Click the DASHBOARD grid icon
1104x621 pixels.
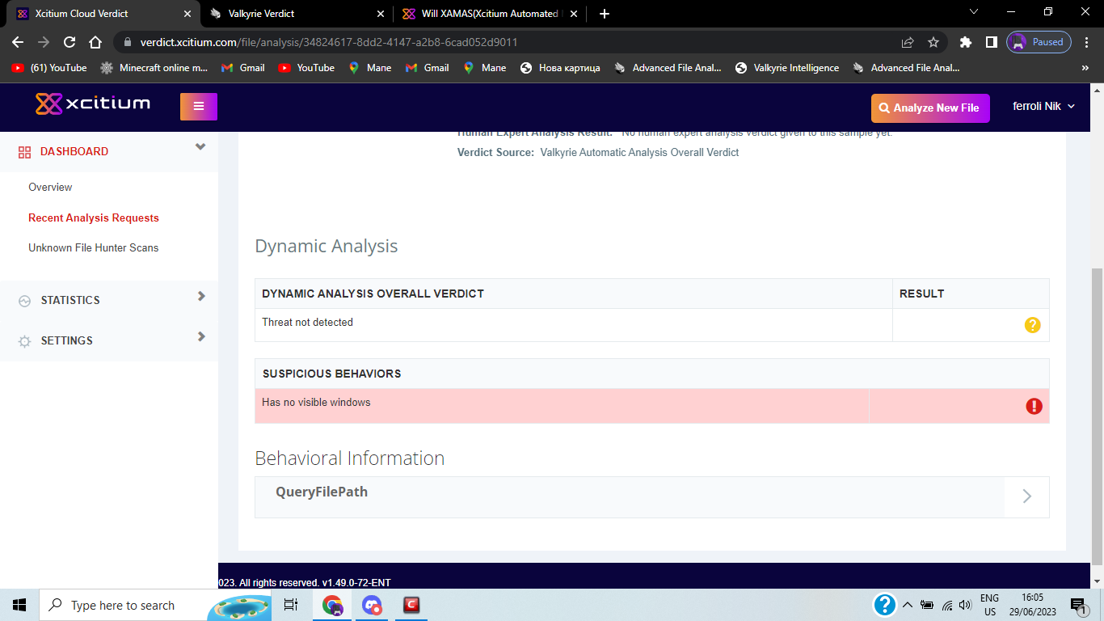24,152
